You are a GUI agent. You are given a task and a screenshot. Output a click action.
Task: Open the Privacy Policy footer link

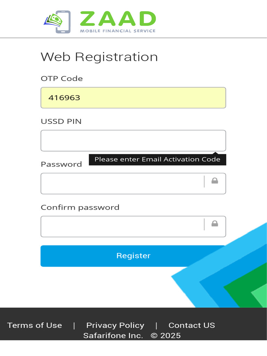[115, 325]
